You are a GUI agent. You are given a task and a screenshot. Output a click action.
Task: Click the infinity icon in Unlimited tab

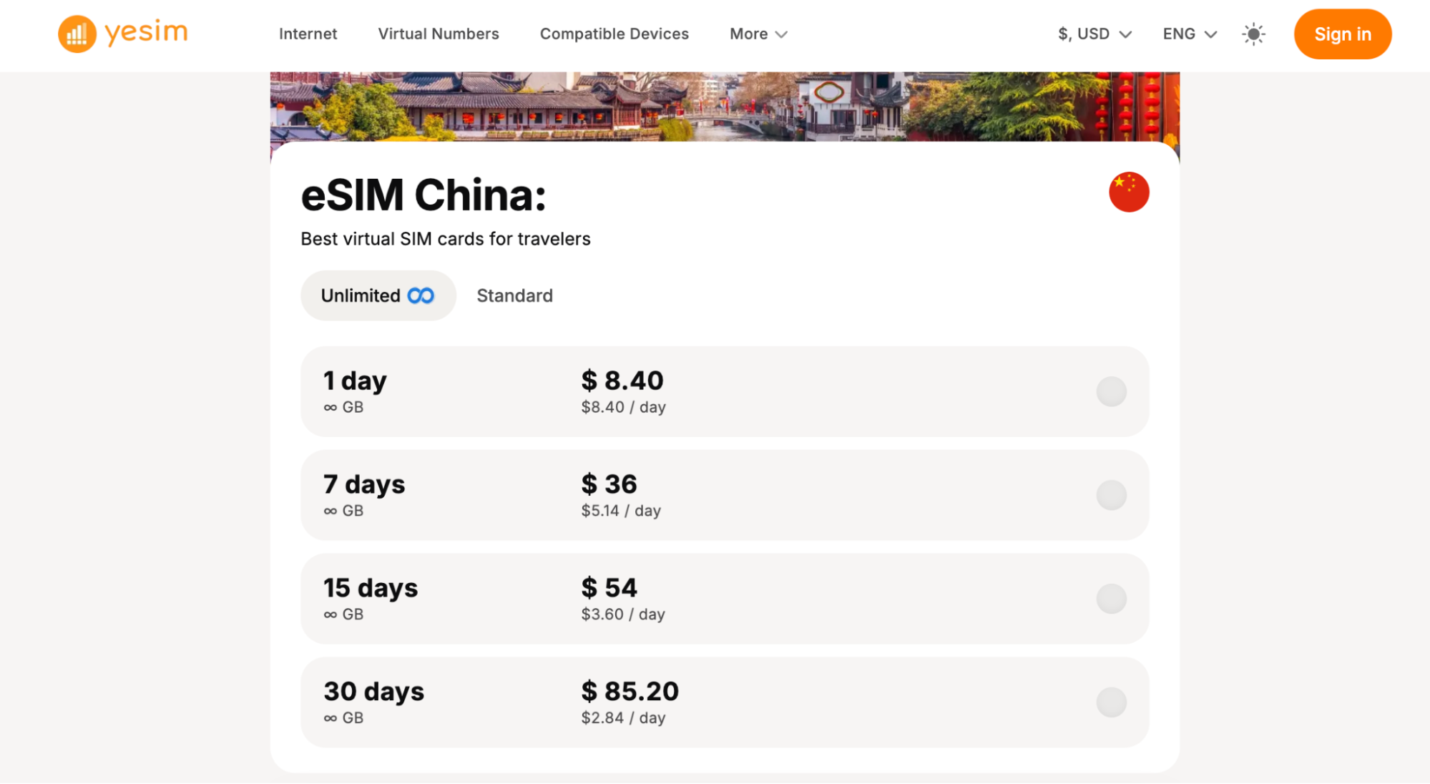(420, 295)
